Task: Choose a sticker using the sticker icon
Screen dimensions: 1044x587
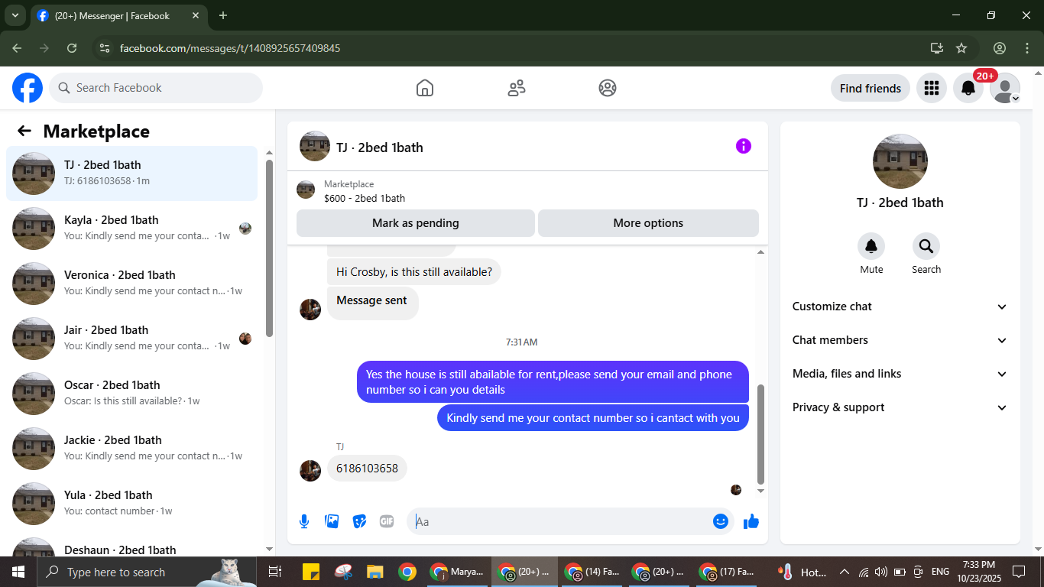Action: click(x=359, y=521)
